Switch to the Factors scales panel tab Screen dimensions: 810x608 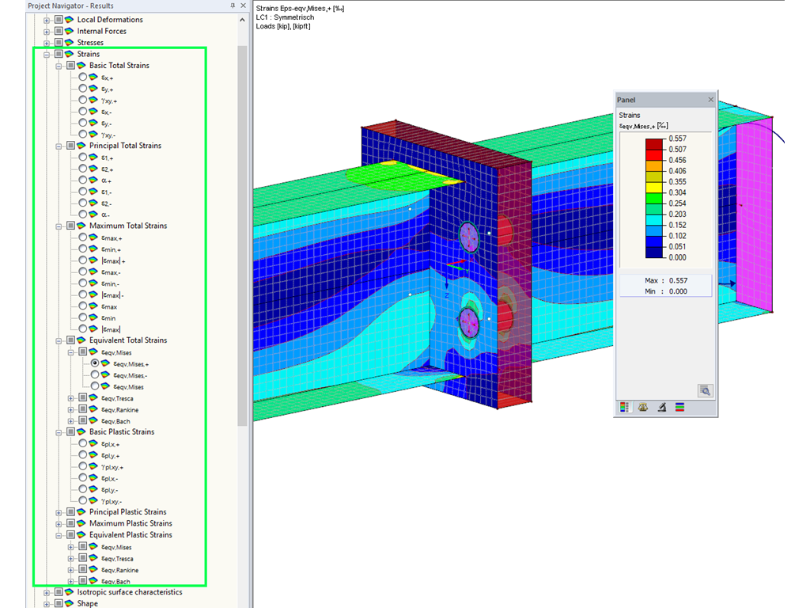point(643,406)
